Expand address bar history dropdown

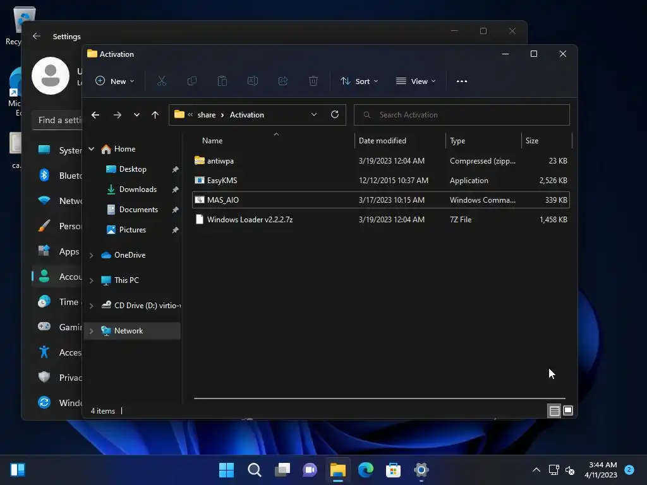pyautogui.click(x=313, y=115)
